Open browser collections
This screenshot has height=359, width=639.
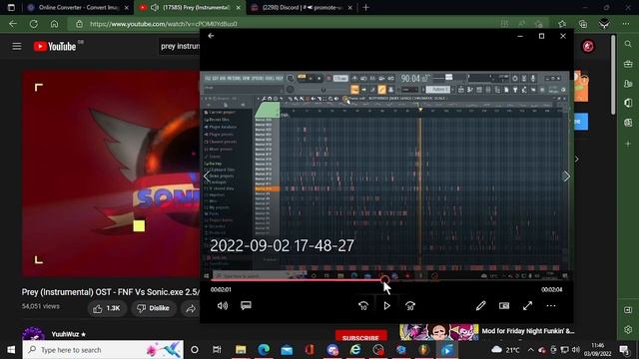point(583,24)
